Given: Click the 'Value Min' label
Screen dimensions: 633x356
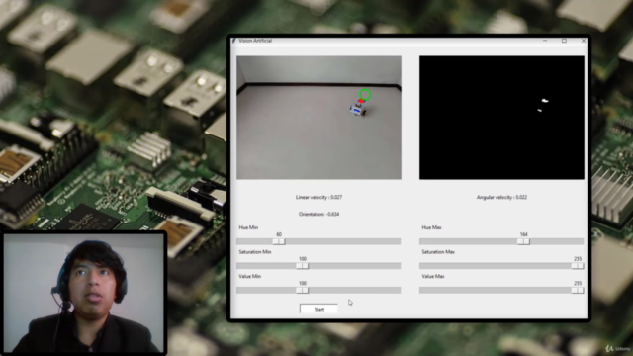Looking at the screenshot, I should [x=249, y=276].
